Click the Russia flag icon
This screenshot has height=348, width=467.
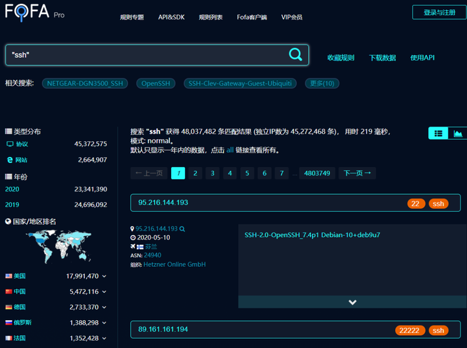tap(8, 323)
